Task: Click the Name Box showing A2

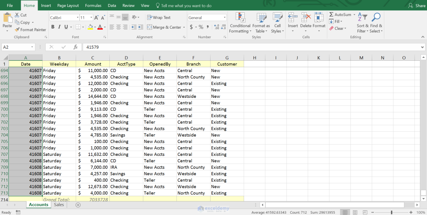Action: click(x=16, y=47)
